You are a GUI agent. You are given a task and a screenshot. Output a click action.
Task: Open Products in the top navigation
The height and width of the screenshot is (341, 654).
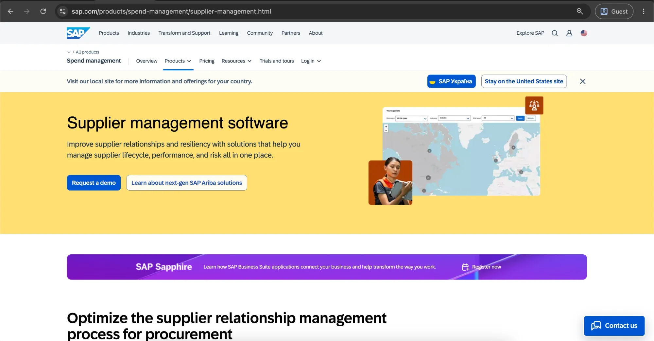pos(109,33)
